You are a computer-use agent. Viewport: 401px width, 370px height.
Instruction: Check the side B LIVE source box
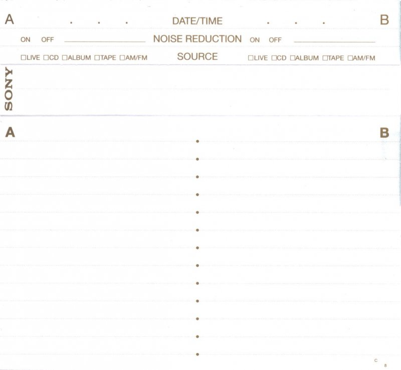[x=250, y=58]
